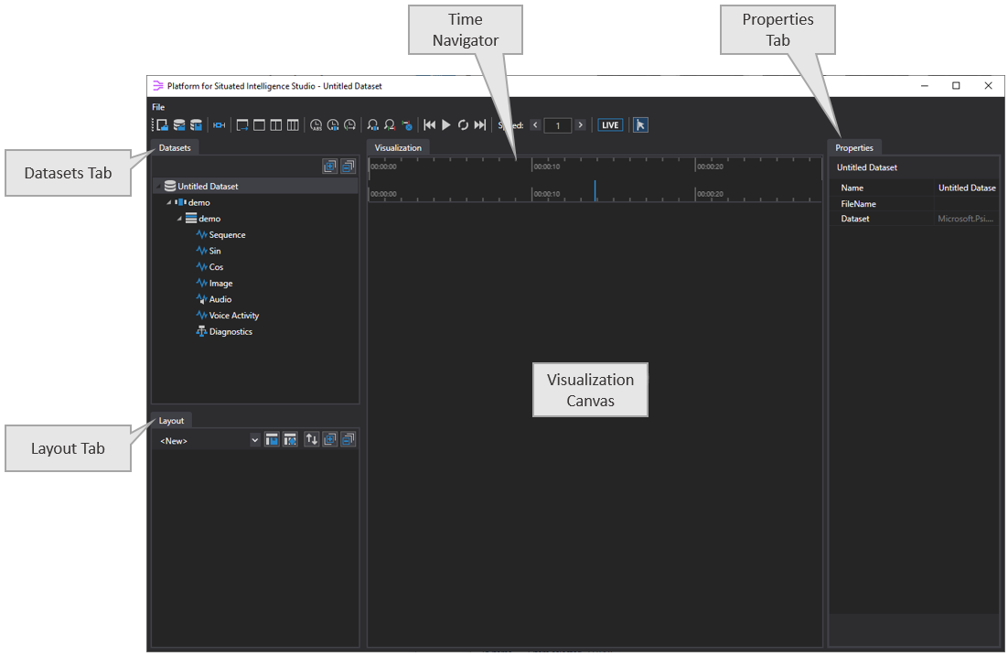Click the Speed value input field
Viewport: 1008px width, 656px height.
pos(558,124)
